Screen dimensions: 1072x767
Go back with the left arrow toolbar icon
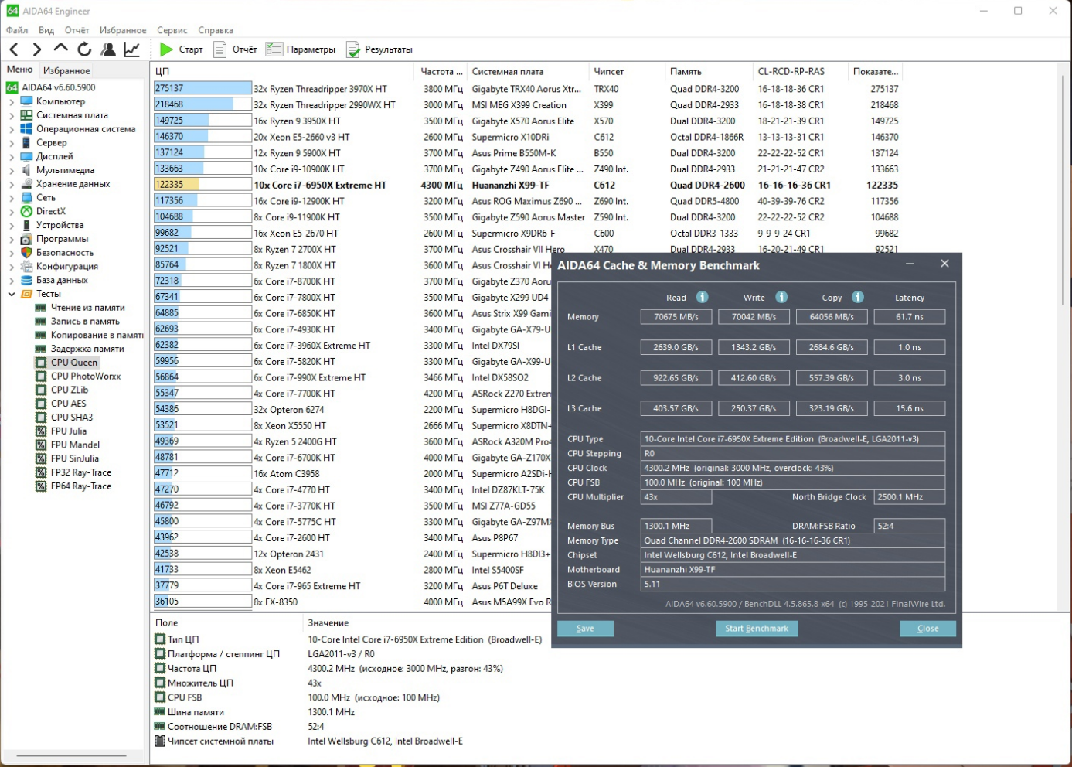(14, 49)
